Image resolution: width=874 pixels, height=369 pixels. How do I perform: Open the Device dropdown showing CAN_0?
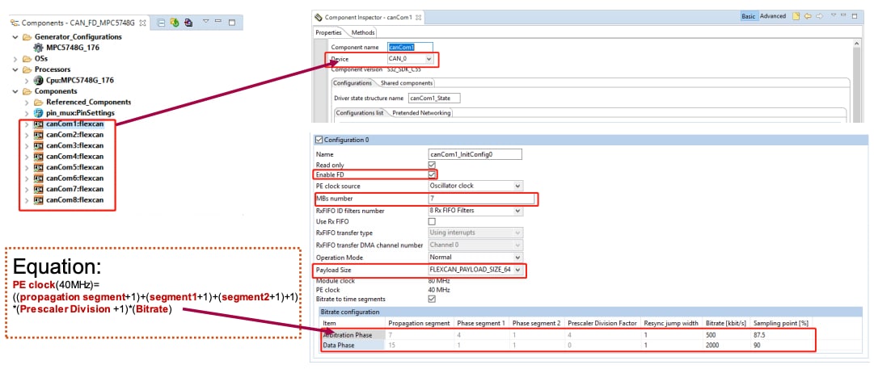click(x=412, y=59)
